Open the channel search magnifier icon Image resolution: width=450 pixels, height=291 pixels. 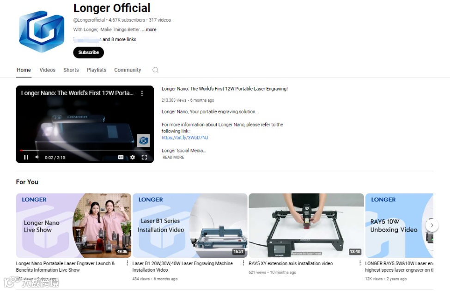[x=155, y=70]
